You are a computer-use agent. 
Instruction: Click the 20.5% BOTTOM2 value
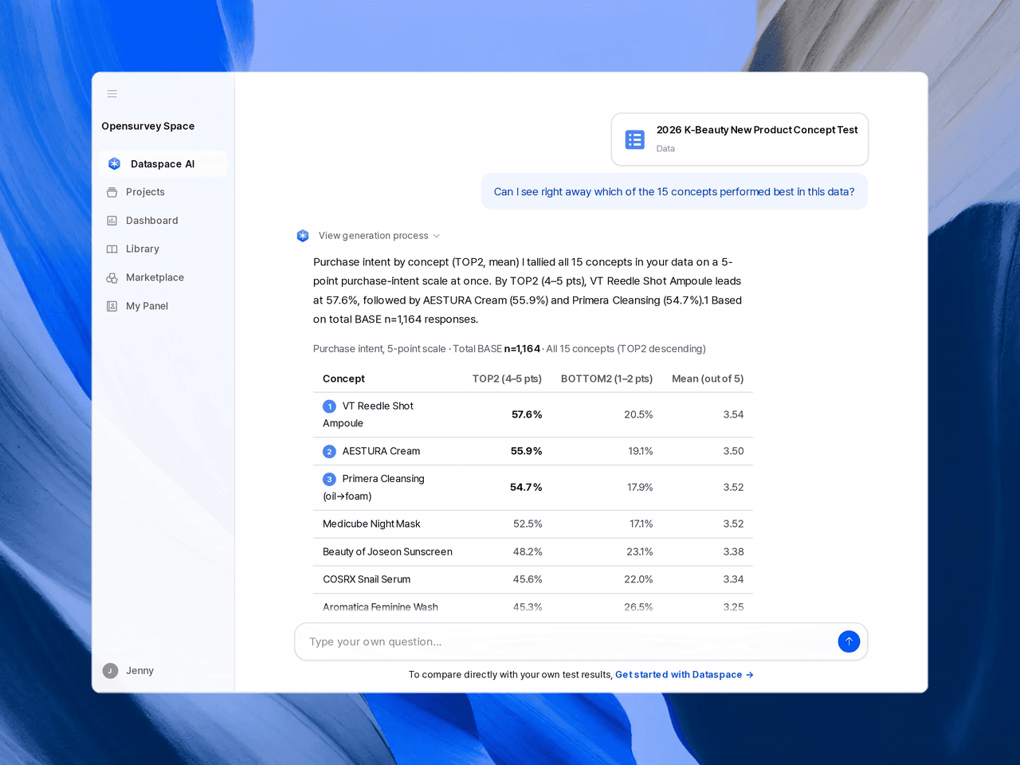638,414
